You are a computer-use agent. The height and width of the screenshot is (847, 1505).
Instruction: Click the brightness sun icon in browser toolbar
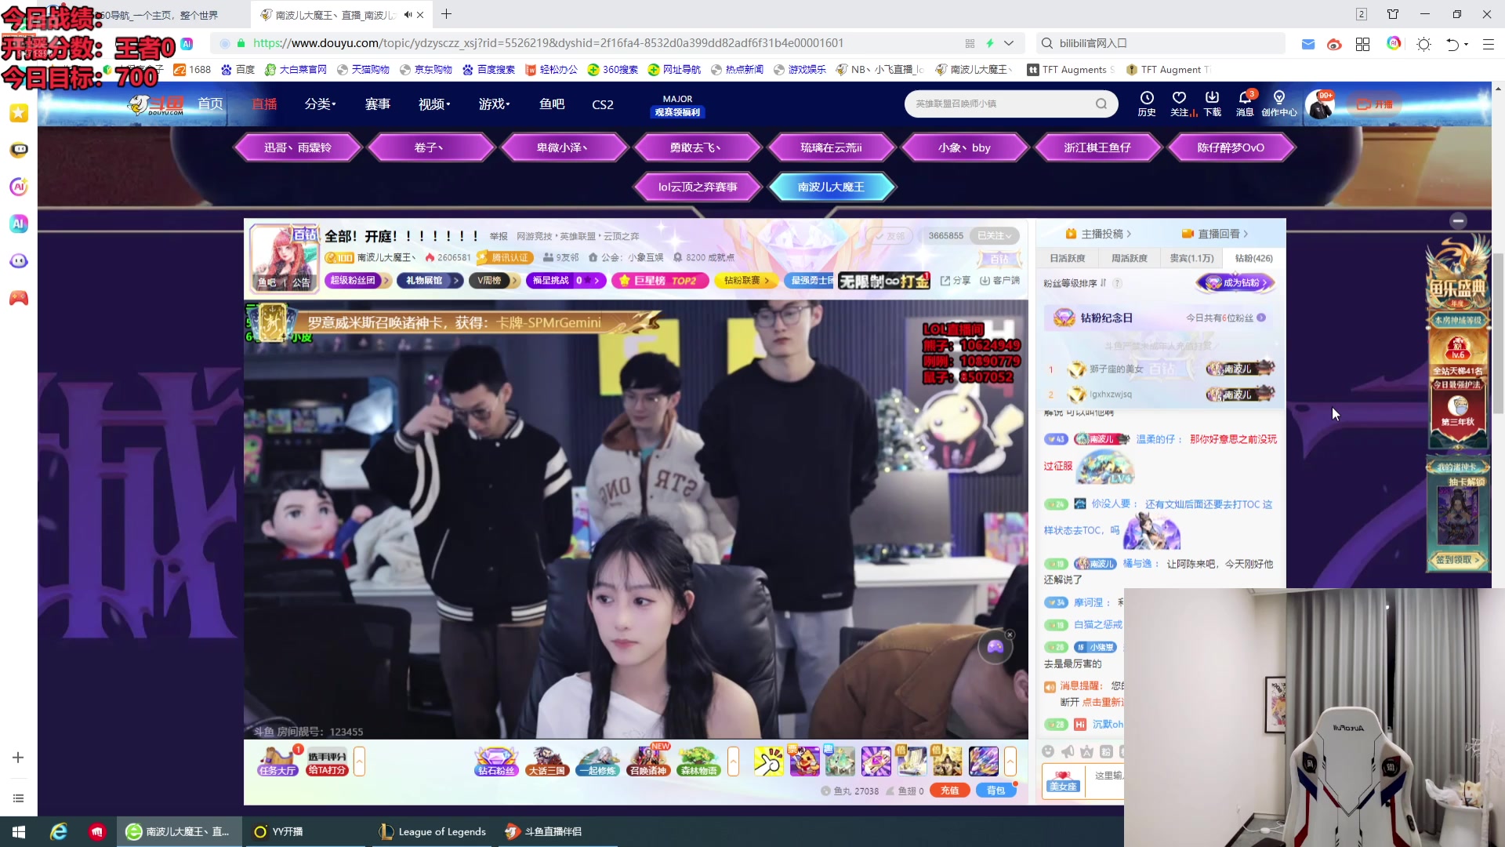[x=1424, y=44]
